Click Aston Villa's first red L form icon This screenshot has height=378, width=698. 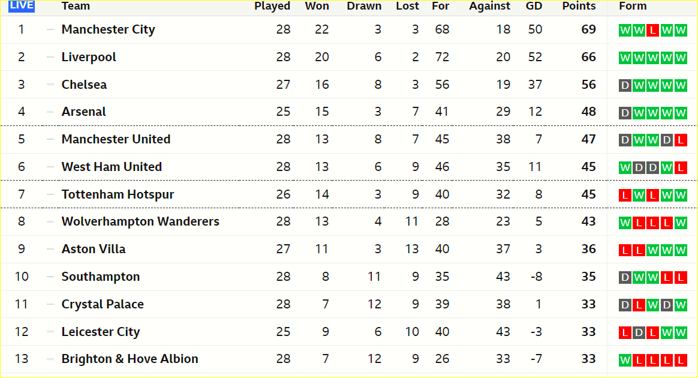click(x=625, y=250)
